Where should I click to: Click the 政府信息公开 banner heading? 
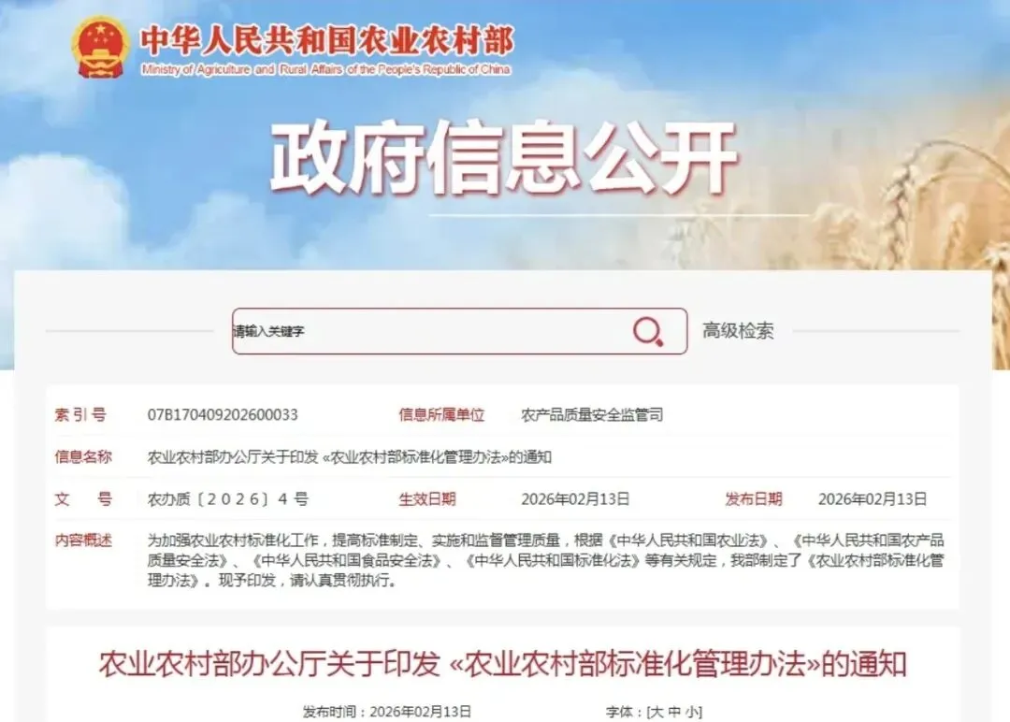[503, 158]
